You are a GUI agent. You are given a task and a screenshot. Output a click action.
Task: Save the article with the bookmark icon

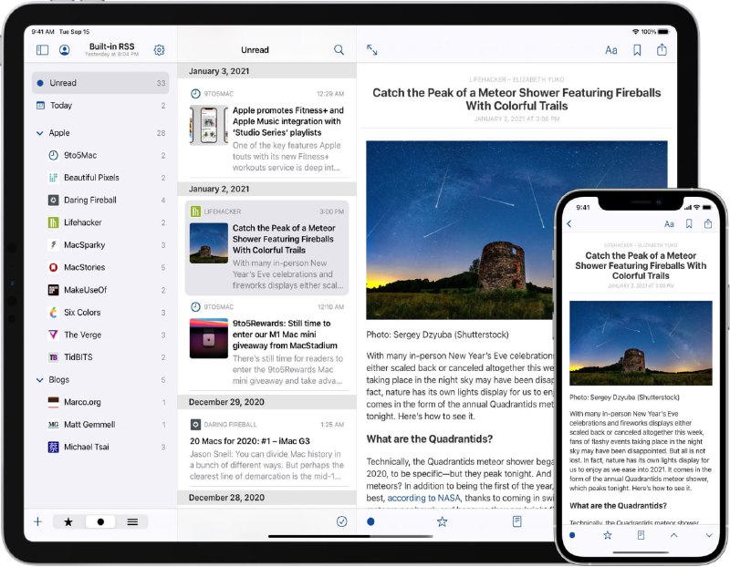pyautogui.click(x=636, y=50)
